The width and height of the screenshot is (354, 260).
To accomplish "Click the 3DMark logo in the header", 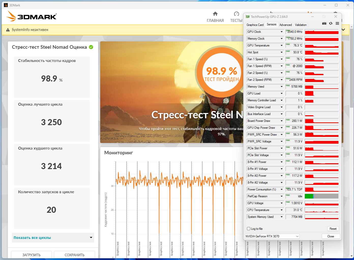I will (x=32, y=16).
